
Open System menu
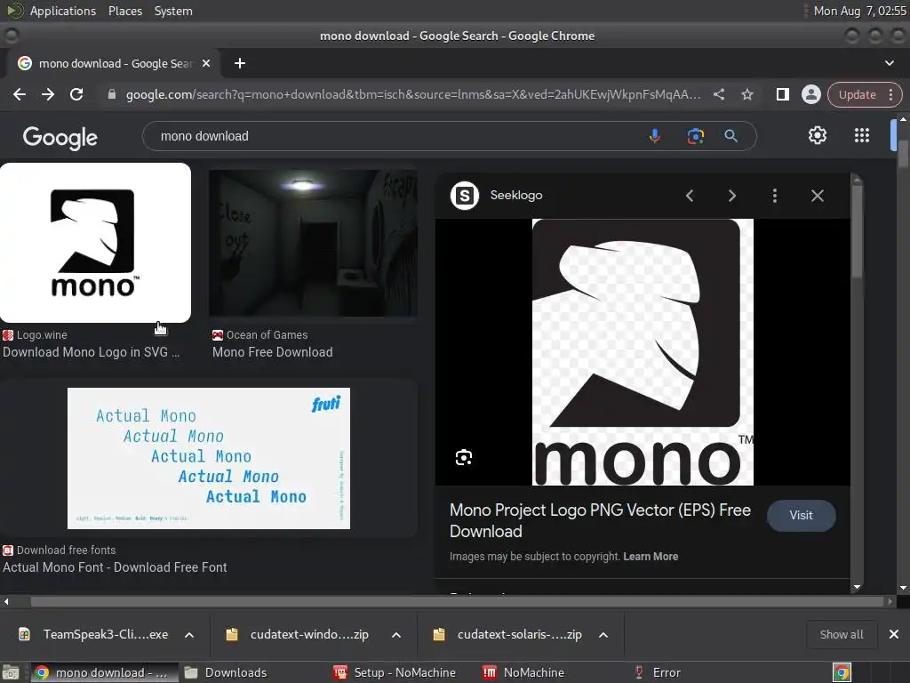[x=173, y=11]
